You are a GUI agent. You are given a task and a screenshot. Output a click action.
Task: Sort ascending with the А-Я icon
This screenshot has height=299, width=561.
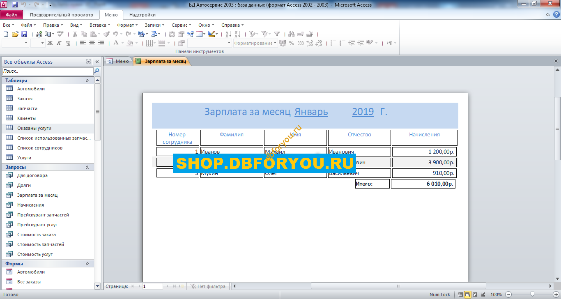click(228, 34)
